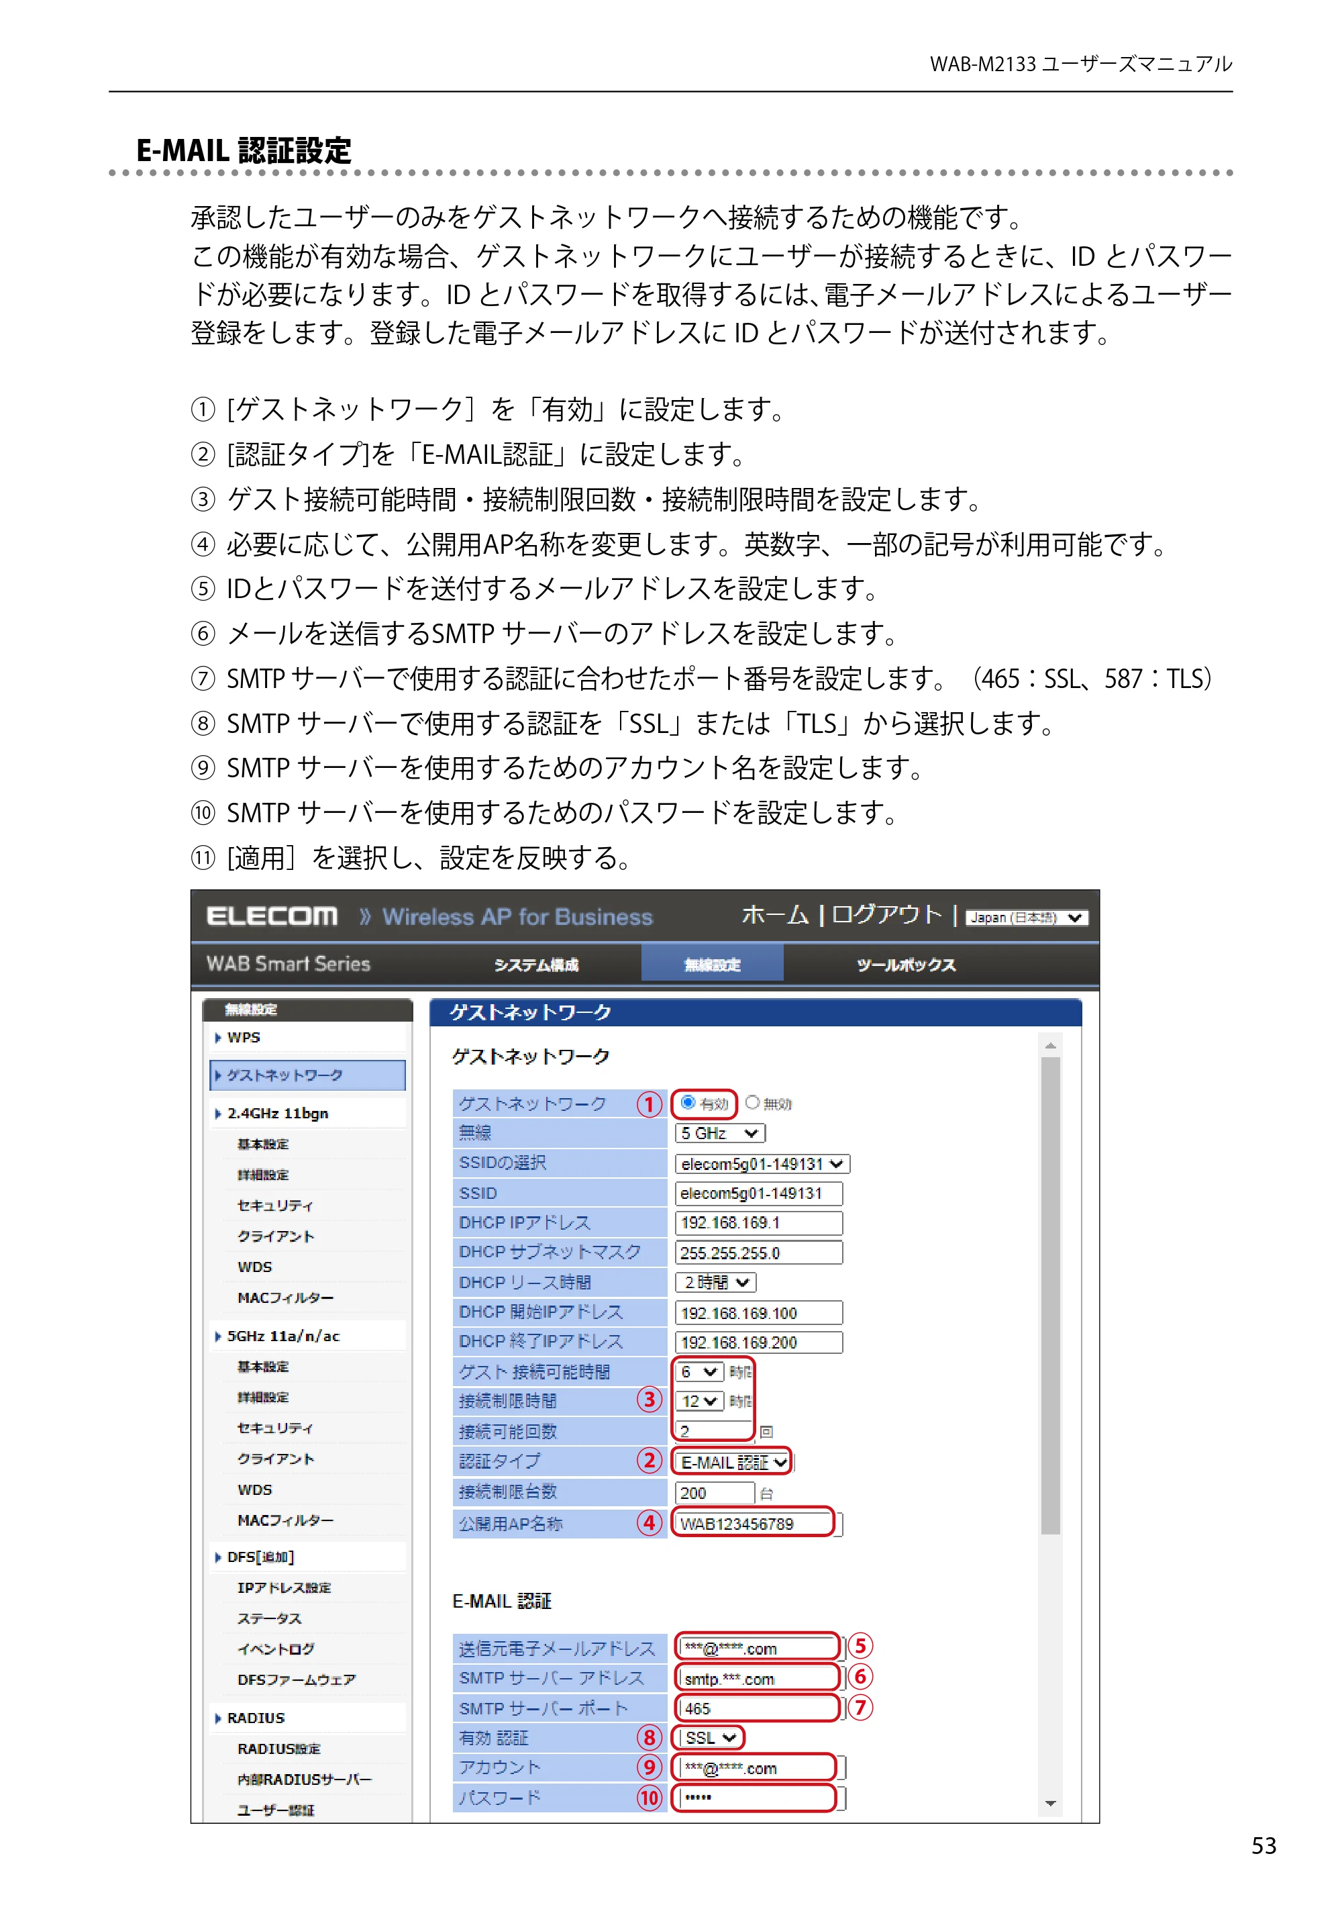The height and width of the screenshot is (1905, 1342).
Task: Click the scrollbar up arrow
Action: coord(1051,1045)
